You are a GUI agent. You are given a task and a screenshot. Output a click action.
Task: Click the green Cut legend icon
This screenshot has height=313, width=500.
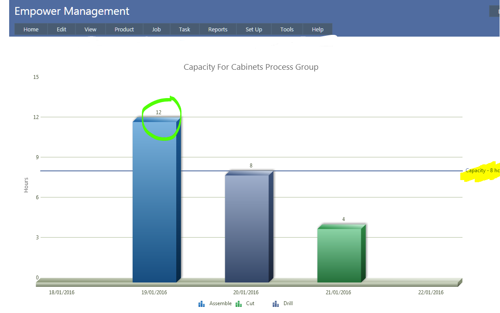pyautogui.click(x=239, y=304)
